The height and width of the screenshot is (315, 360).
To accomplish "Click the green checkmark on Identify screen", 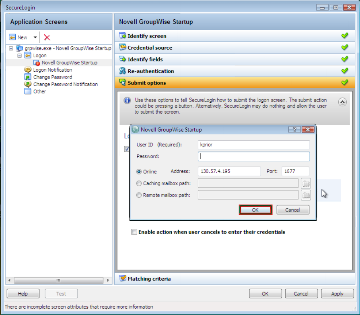I will coord(345,35).
